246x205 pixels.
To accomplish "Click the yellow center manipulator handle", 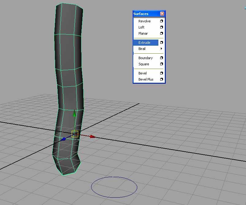I will click(75, 134).
